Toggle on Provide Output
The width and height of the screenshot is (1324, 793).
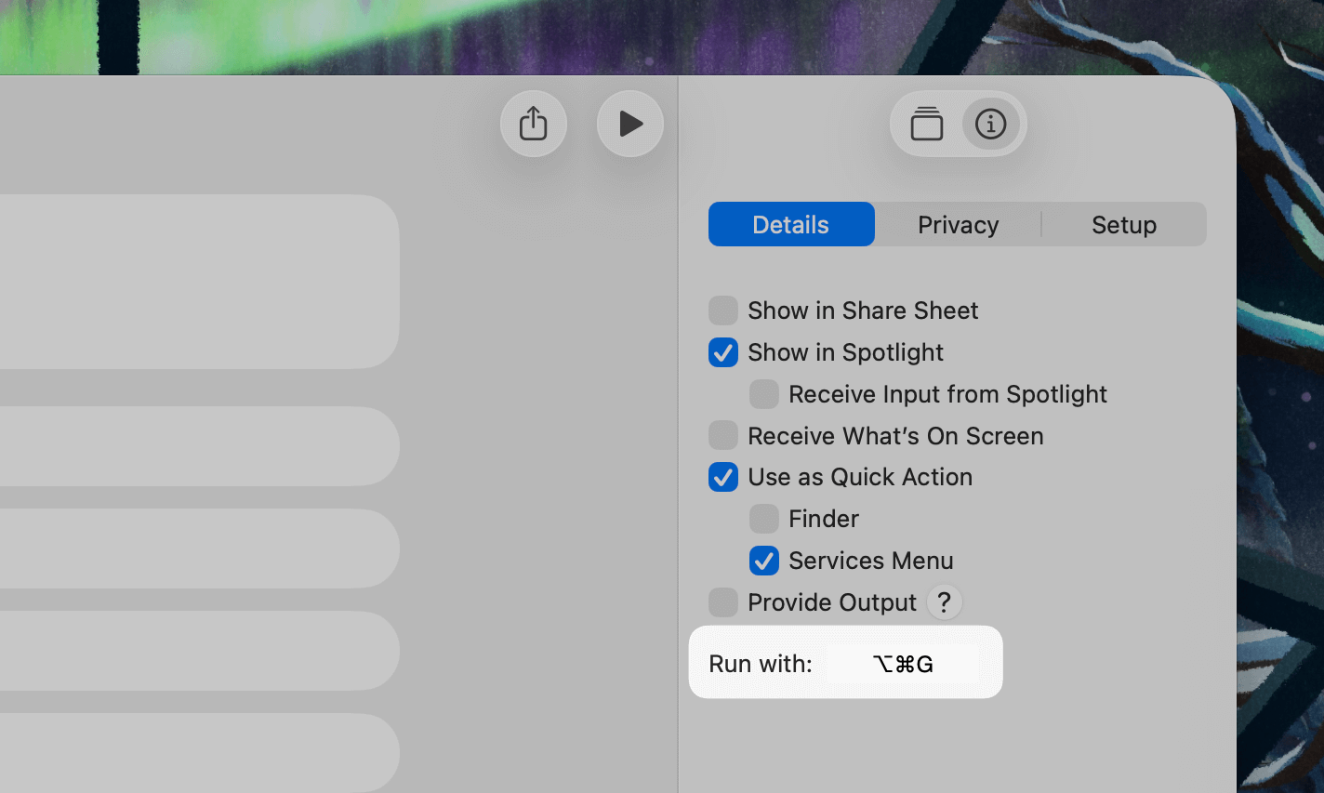pyautogui.click(x=722, y=602)
